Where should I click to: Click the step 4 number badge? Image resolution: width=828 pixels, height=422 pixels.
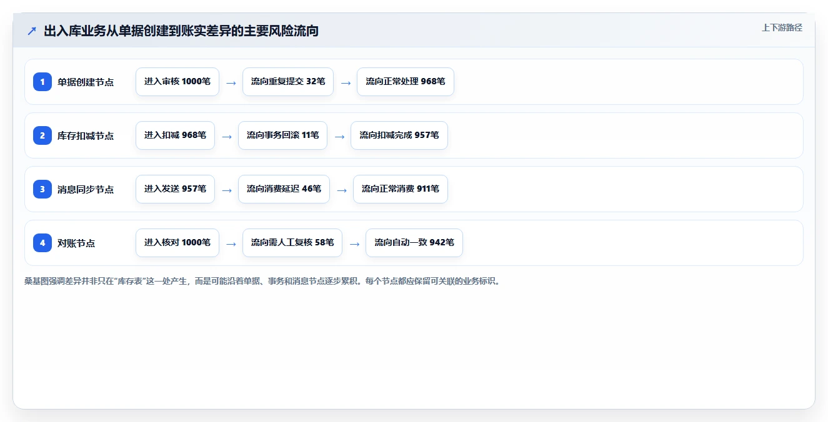click(42, 243)
